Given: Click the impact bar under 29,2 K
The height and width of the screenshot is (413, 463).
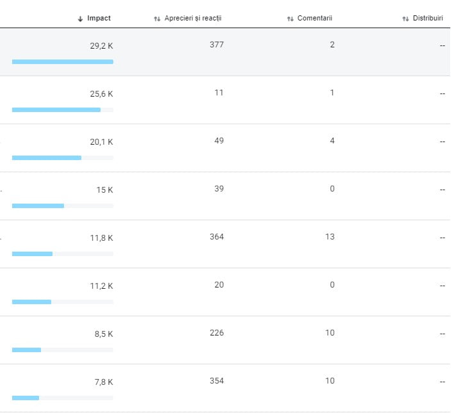Looking at the screenshot, I should click(x=62, y=61).
